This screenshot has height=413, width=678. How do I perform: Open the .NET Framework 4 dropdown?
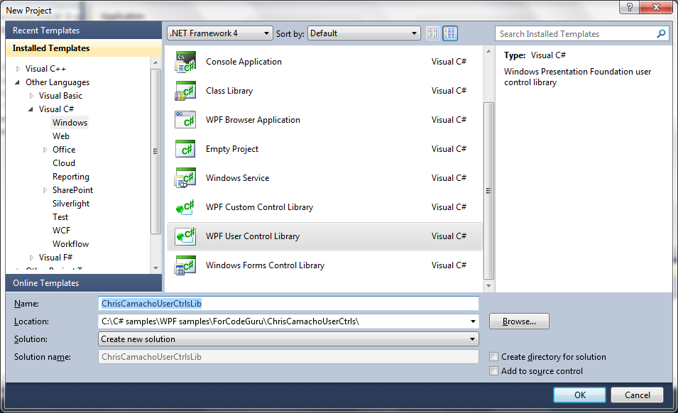coord(220,33)
